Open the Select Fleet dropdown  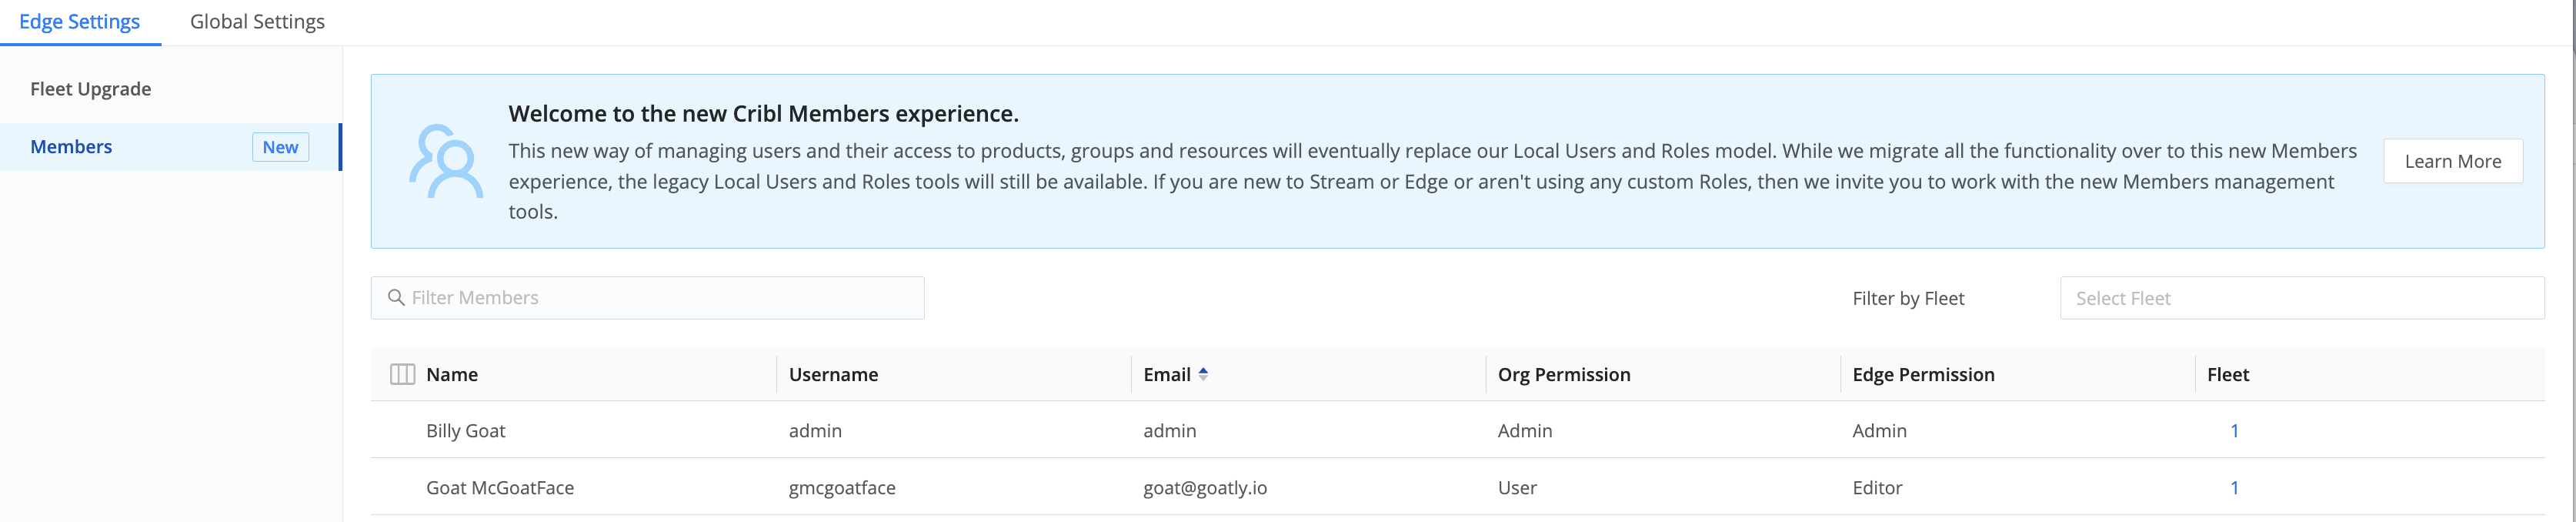tap(2300, 297)
